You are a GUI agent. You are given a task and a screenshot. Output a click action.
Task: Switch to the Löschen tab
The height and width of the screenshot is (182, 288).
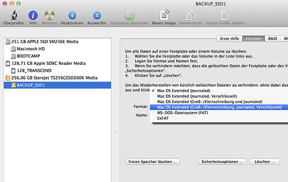tap(253, 39)
